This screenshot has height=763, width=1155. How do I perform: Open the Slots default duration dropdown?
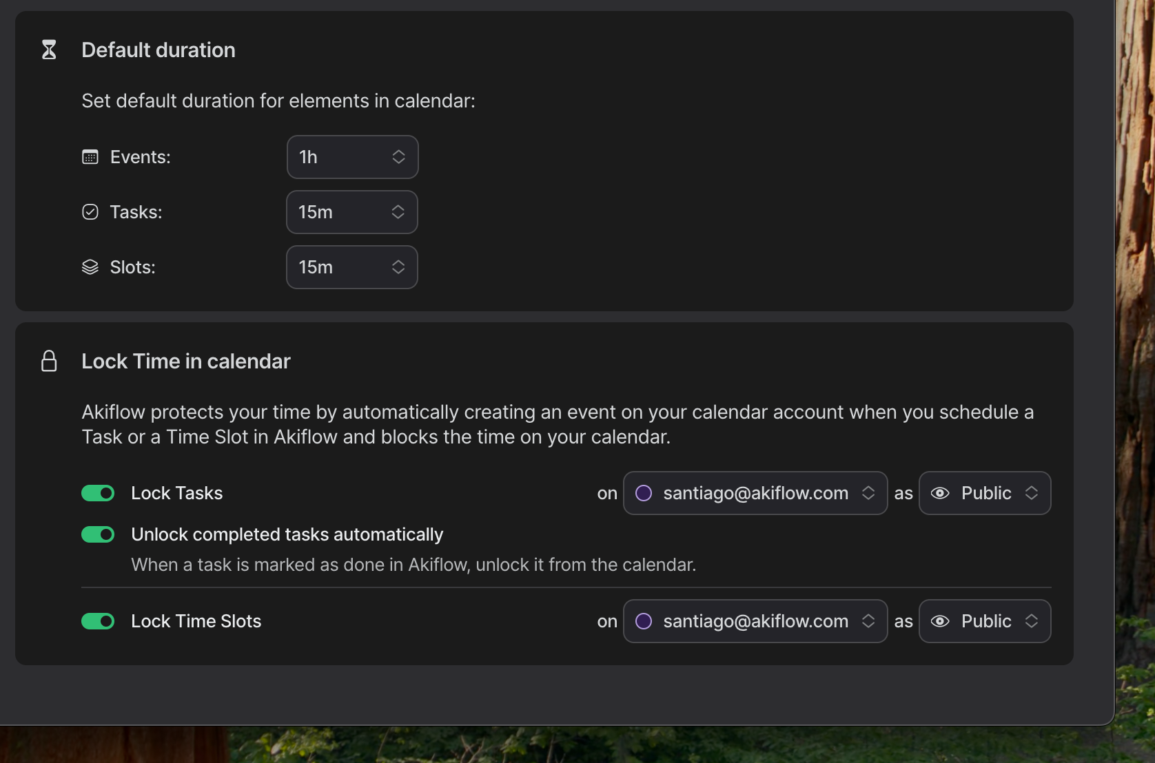[x=352, y=267]
